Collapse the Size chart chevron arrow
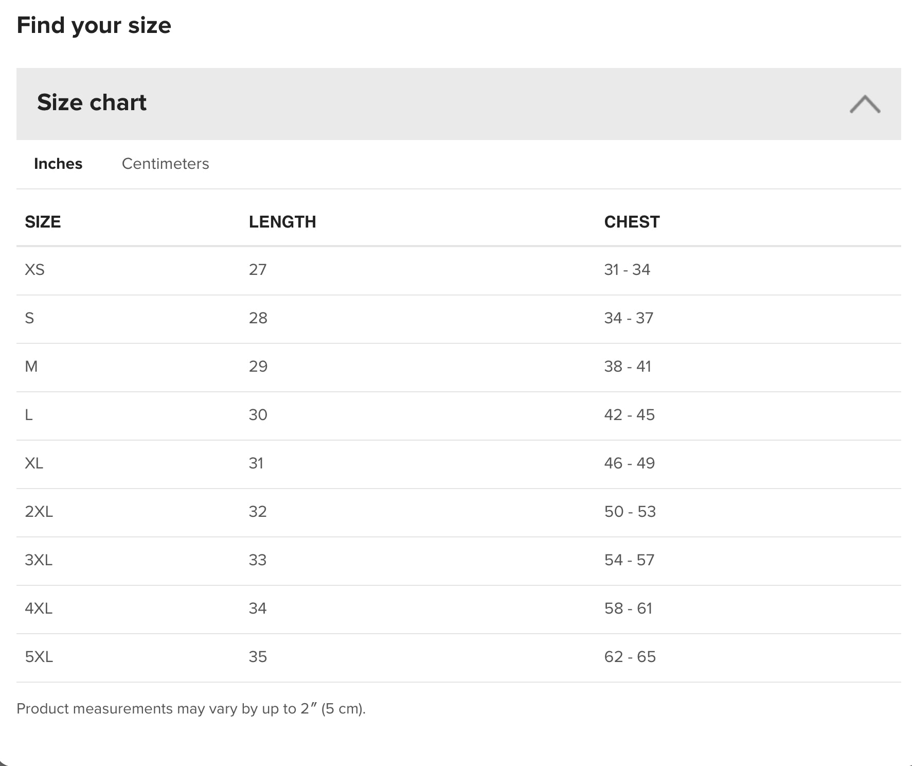Image resolution: width=912 pixels, height=766 pixels. click(865, 104)
